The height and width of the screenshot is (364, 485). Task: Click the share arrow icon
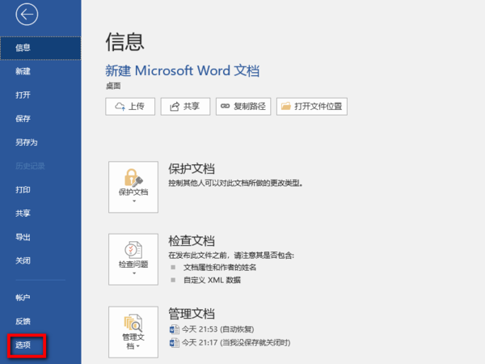pos(175,107)
